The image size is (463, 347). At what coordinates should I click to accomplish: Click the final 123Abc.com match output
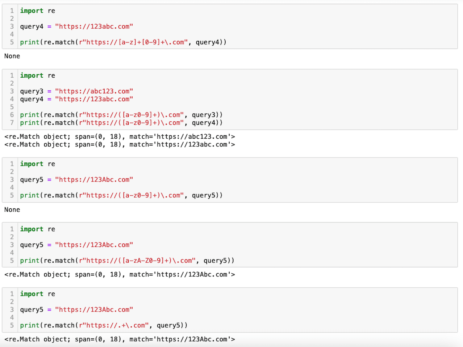120,339
